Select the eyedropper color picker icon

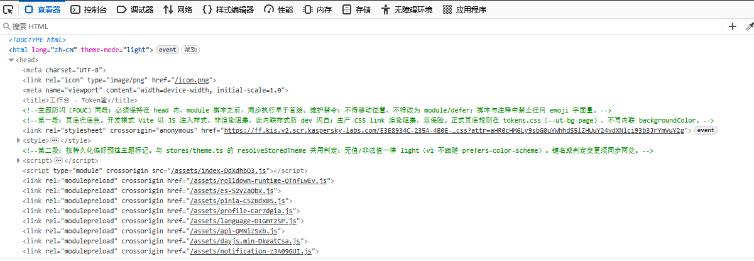[x=749, y=26]
